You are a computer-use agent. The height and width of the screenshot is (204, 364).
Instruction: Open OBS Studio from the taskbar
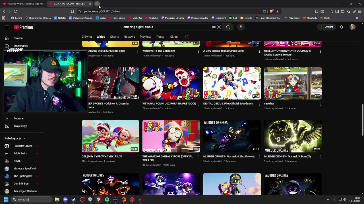click(82, 199)
